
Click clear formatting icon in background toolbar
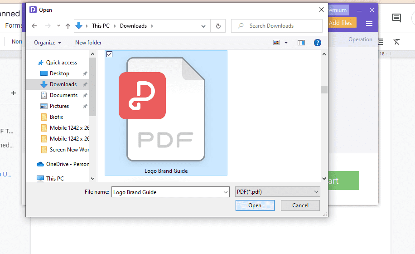point(396,42)
